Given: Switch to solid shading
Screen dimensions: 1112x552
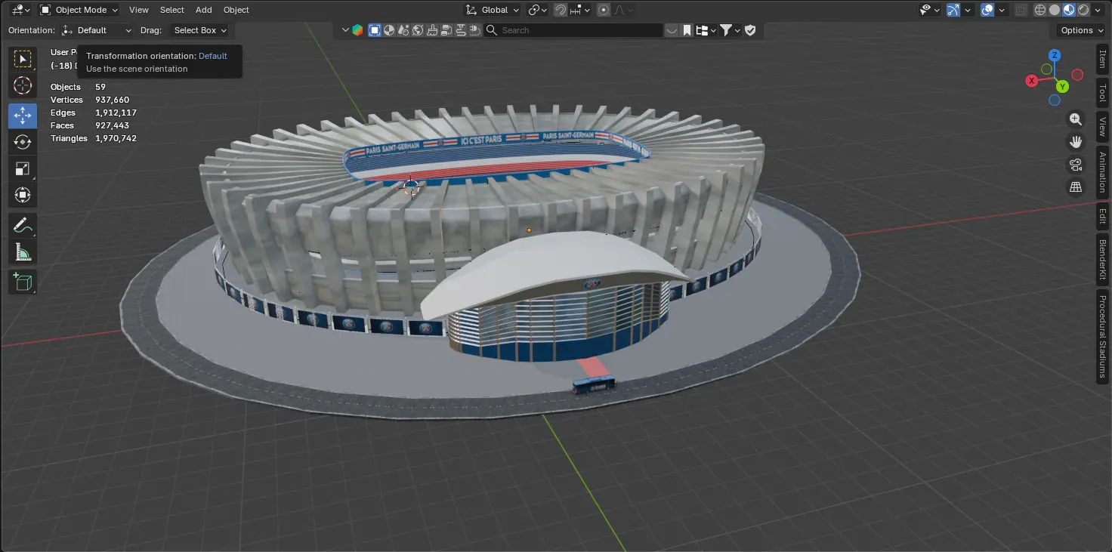Looking at the screenshot, I should pyautogui.click(x=1055, y=10).
